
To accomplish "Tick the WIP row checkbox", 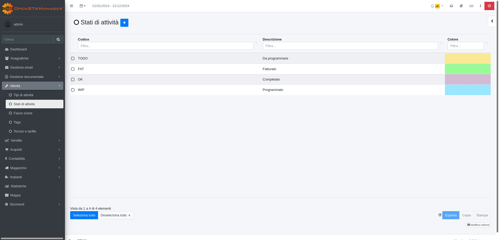I will (x=73, y=90).
